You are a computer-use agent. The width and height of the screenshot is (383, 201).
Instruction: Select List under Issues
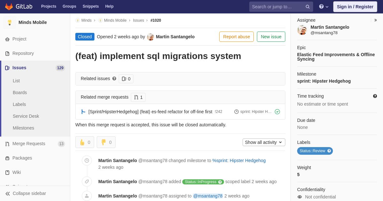[x=16, y=81]
